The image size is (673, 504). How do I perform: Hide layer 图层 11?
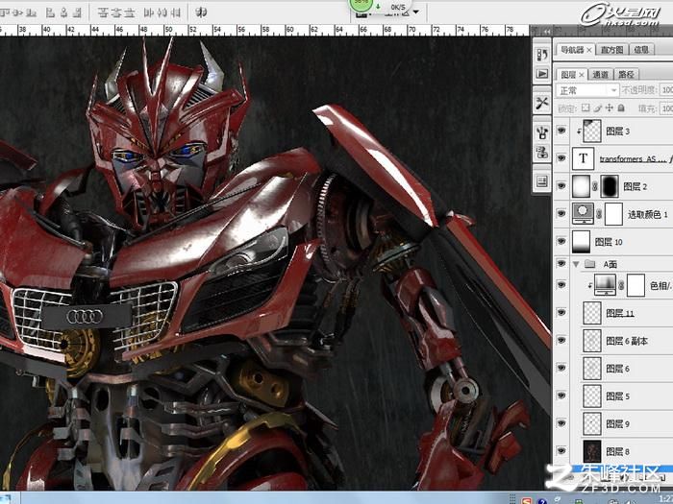pos(561,313)
